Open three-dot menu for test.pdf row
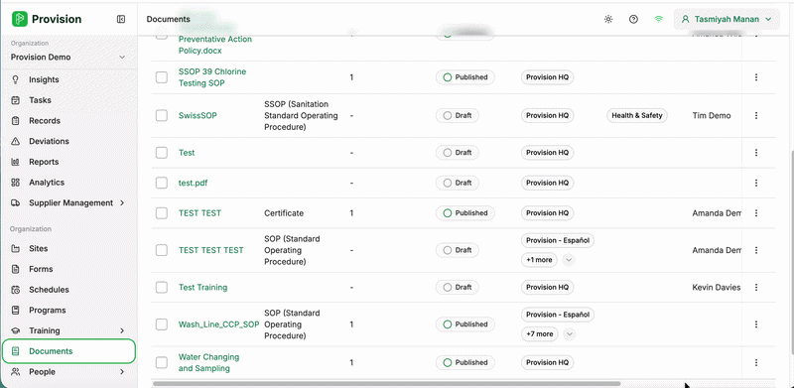 pos(756,183)
